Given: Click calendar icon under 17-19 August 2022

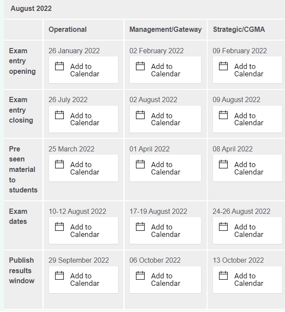Looking at the screenshot, I should [140, 227].
